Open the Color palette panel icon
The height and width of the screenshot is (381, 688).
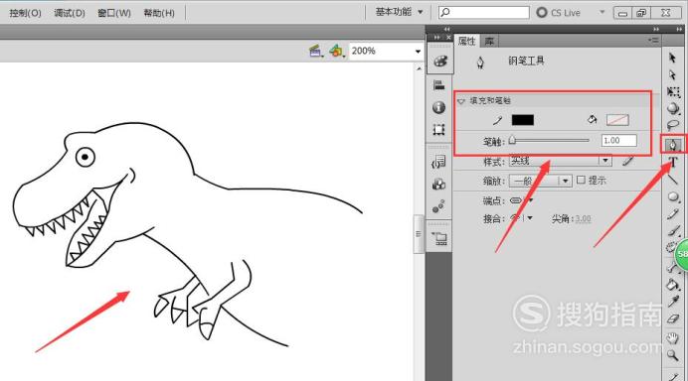[x=439, y=62]
